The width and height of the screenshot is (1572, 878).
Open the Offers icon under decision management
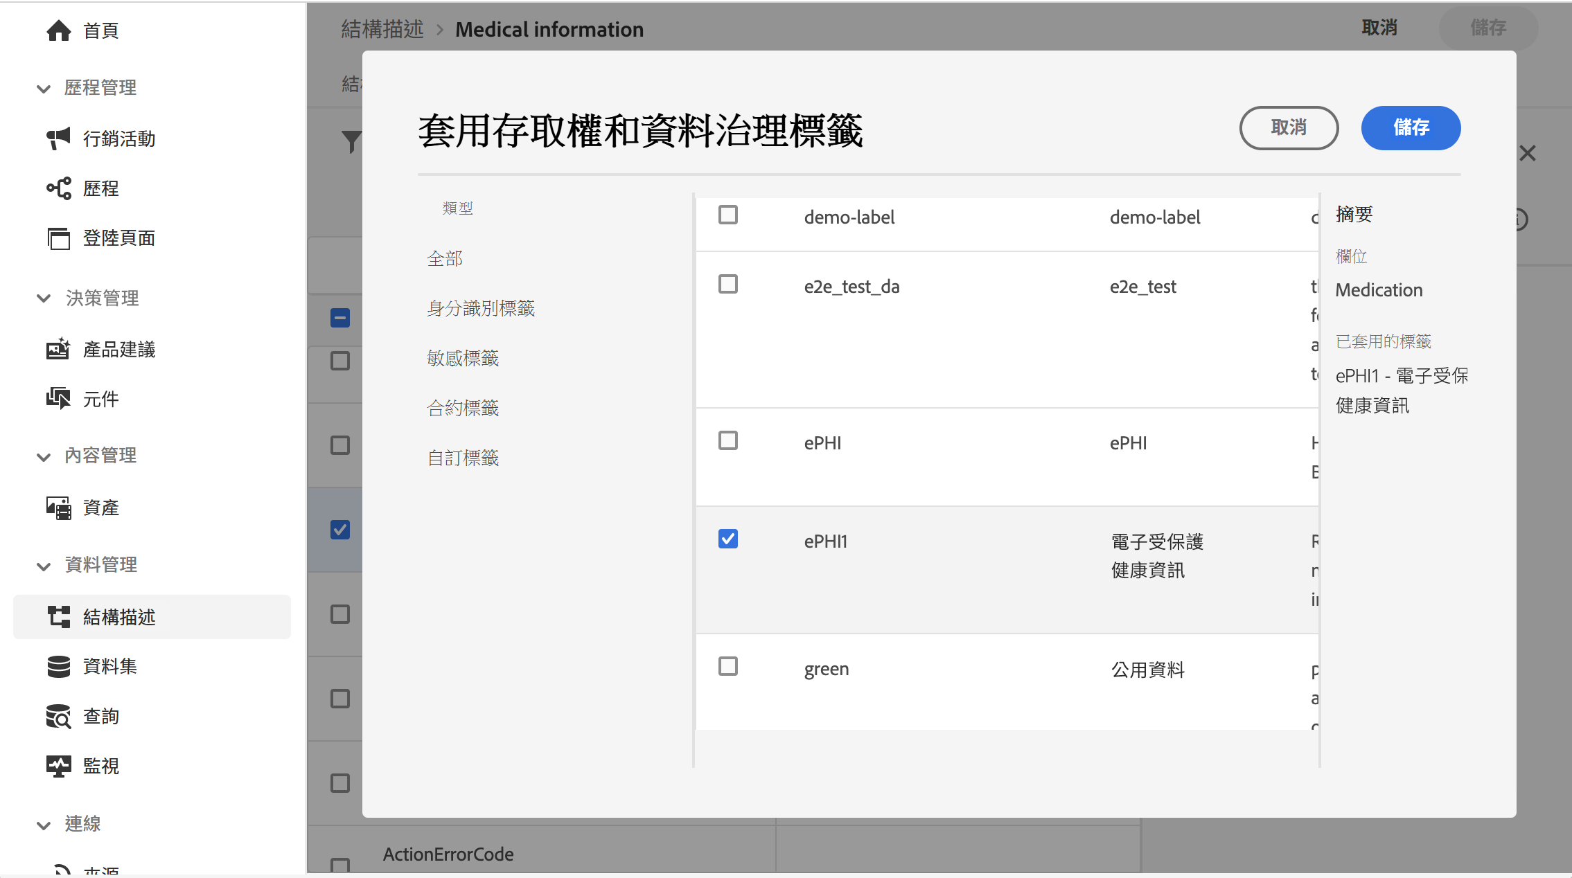(59, 349)
